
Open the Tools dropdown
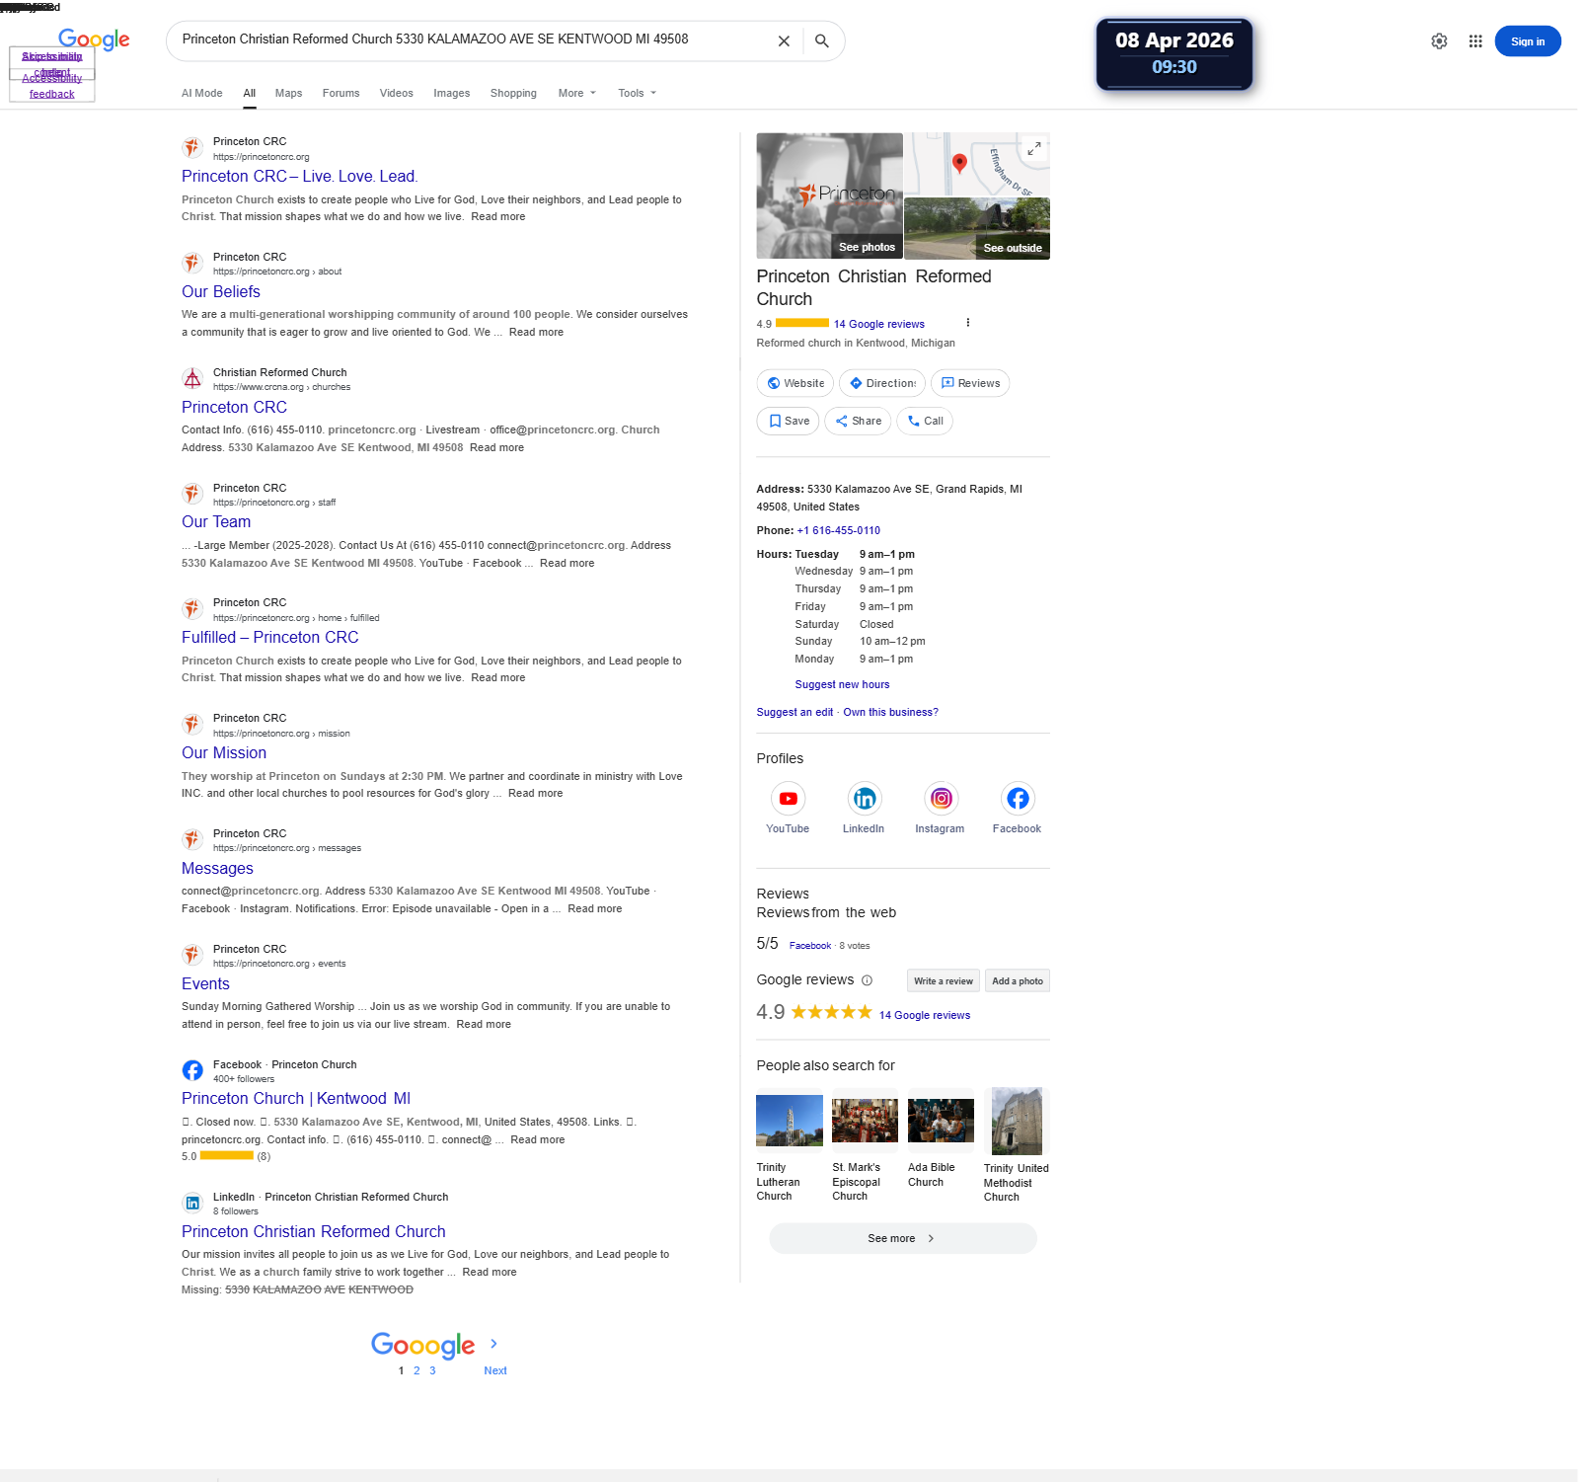[637, 94]
